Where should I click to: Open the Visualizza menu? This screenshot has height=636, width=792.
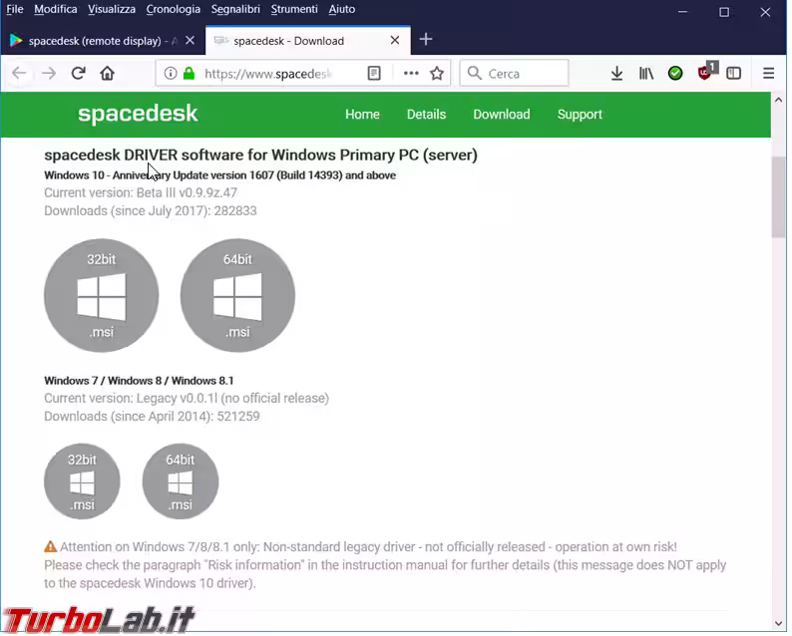click(x=112, y=9)
